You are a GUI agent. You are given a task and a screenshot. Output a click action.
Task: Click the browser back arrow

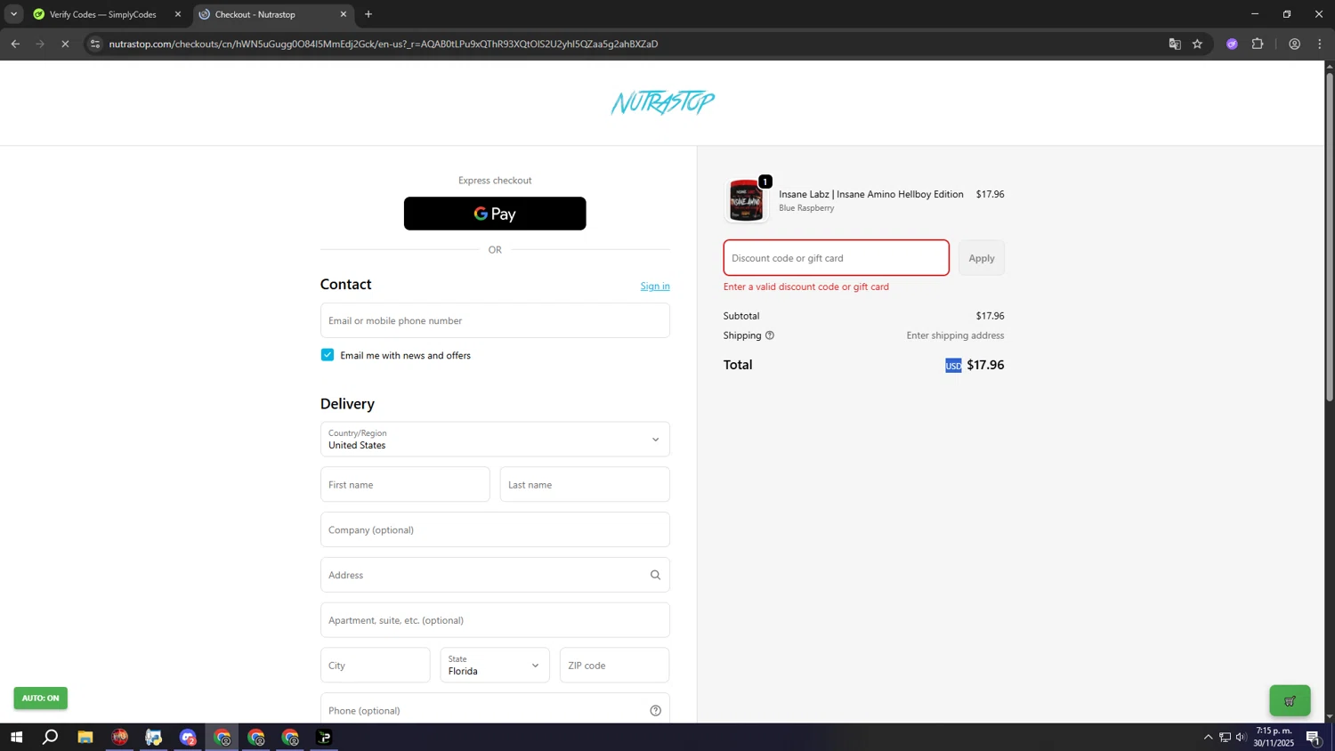pos(15,44)
